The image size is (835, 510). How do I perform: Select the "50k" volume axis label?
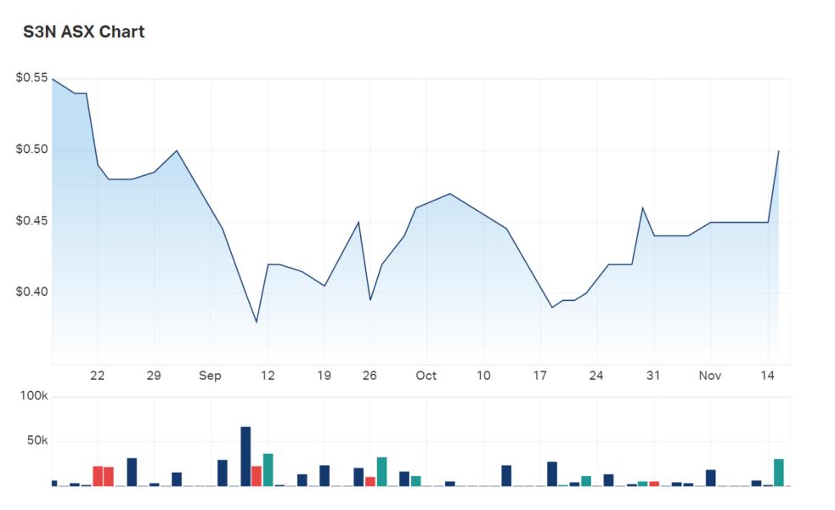click(x=37, y=441)
